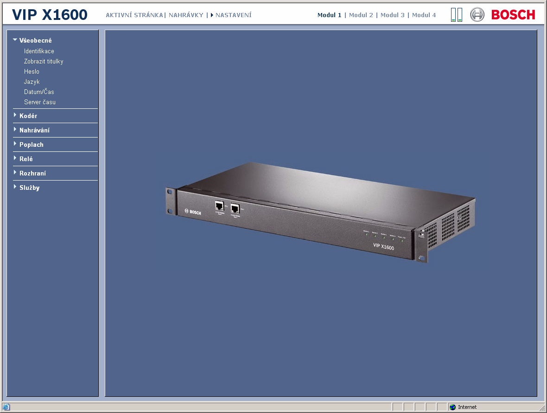Click the Poplach section heading

(32, 144)
